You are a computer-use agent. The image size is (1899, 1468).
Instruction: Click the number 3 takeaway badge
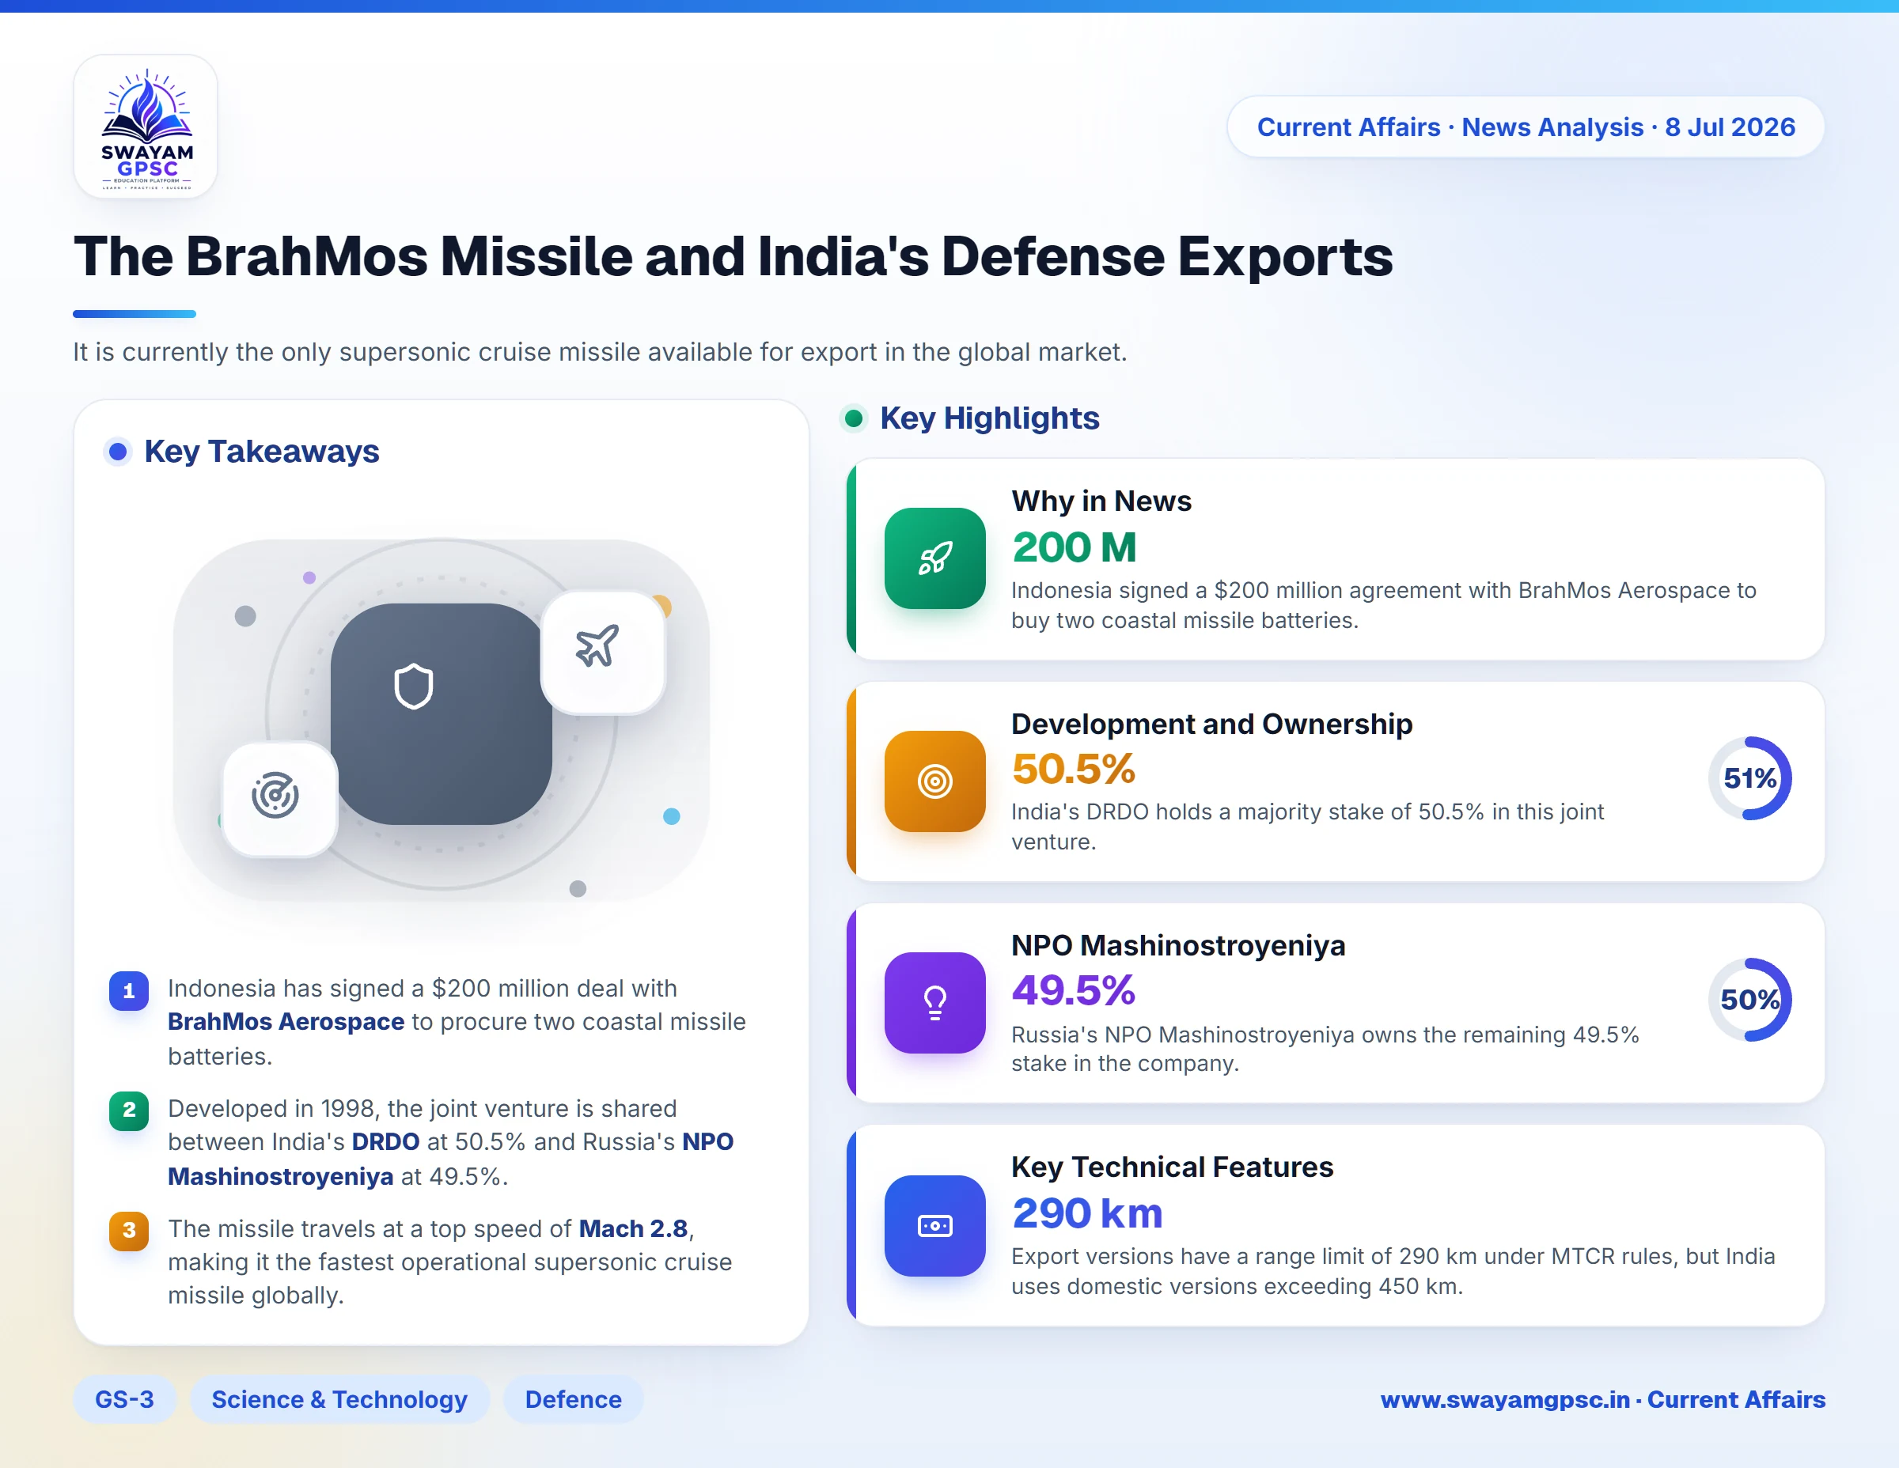[129, 1230]
